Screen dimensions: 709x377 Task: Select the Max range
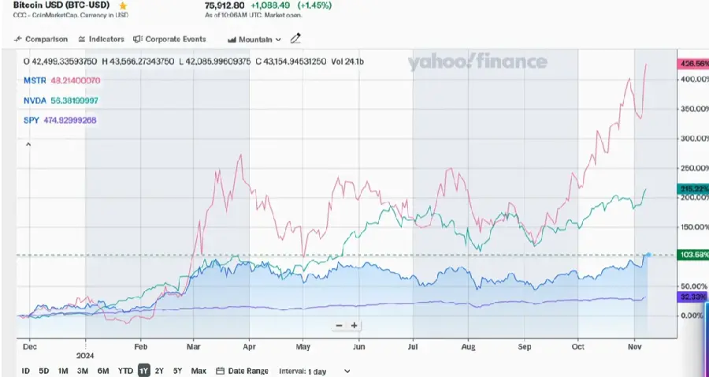[199, 371]
